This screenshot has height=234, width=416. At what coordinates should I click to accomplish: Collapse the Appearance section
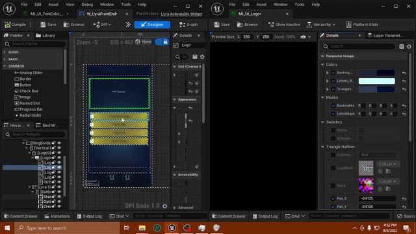pos(175,99)
